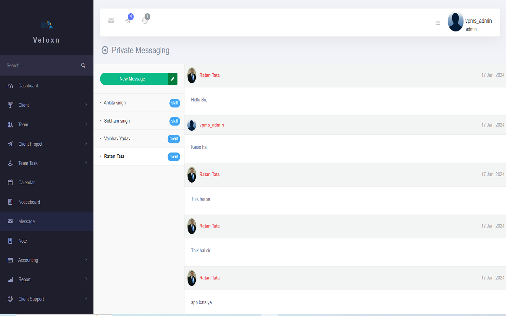This screenshot has width=506, height=316.
Task: Open Client Support from the sidebar
Action: [x=31, y=299]
